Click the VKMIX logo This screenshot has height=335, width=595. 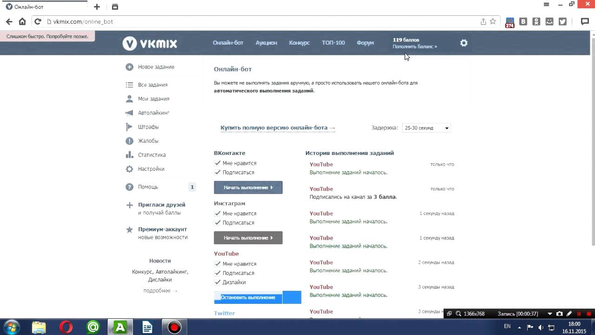click(x=150, y=43)
